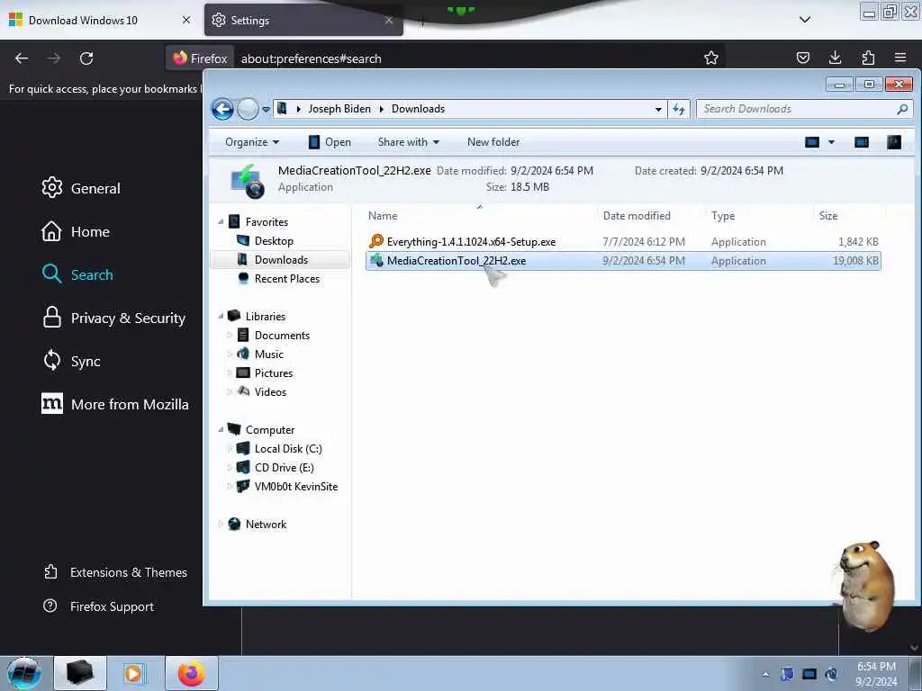
Task: Open recent locations dropdown beside nav arrows
Action: point(266,109)
